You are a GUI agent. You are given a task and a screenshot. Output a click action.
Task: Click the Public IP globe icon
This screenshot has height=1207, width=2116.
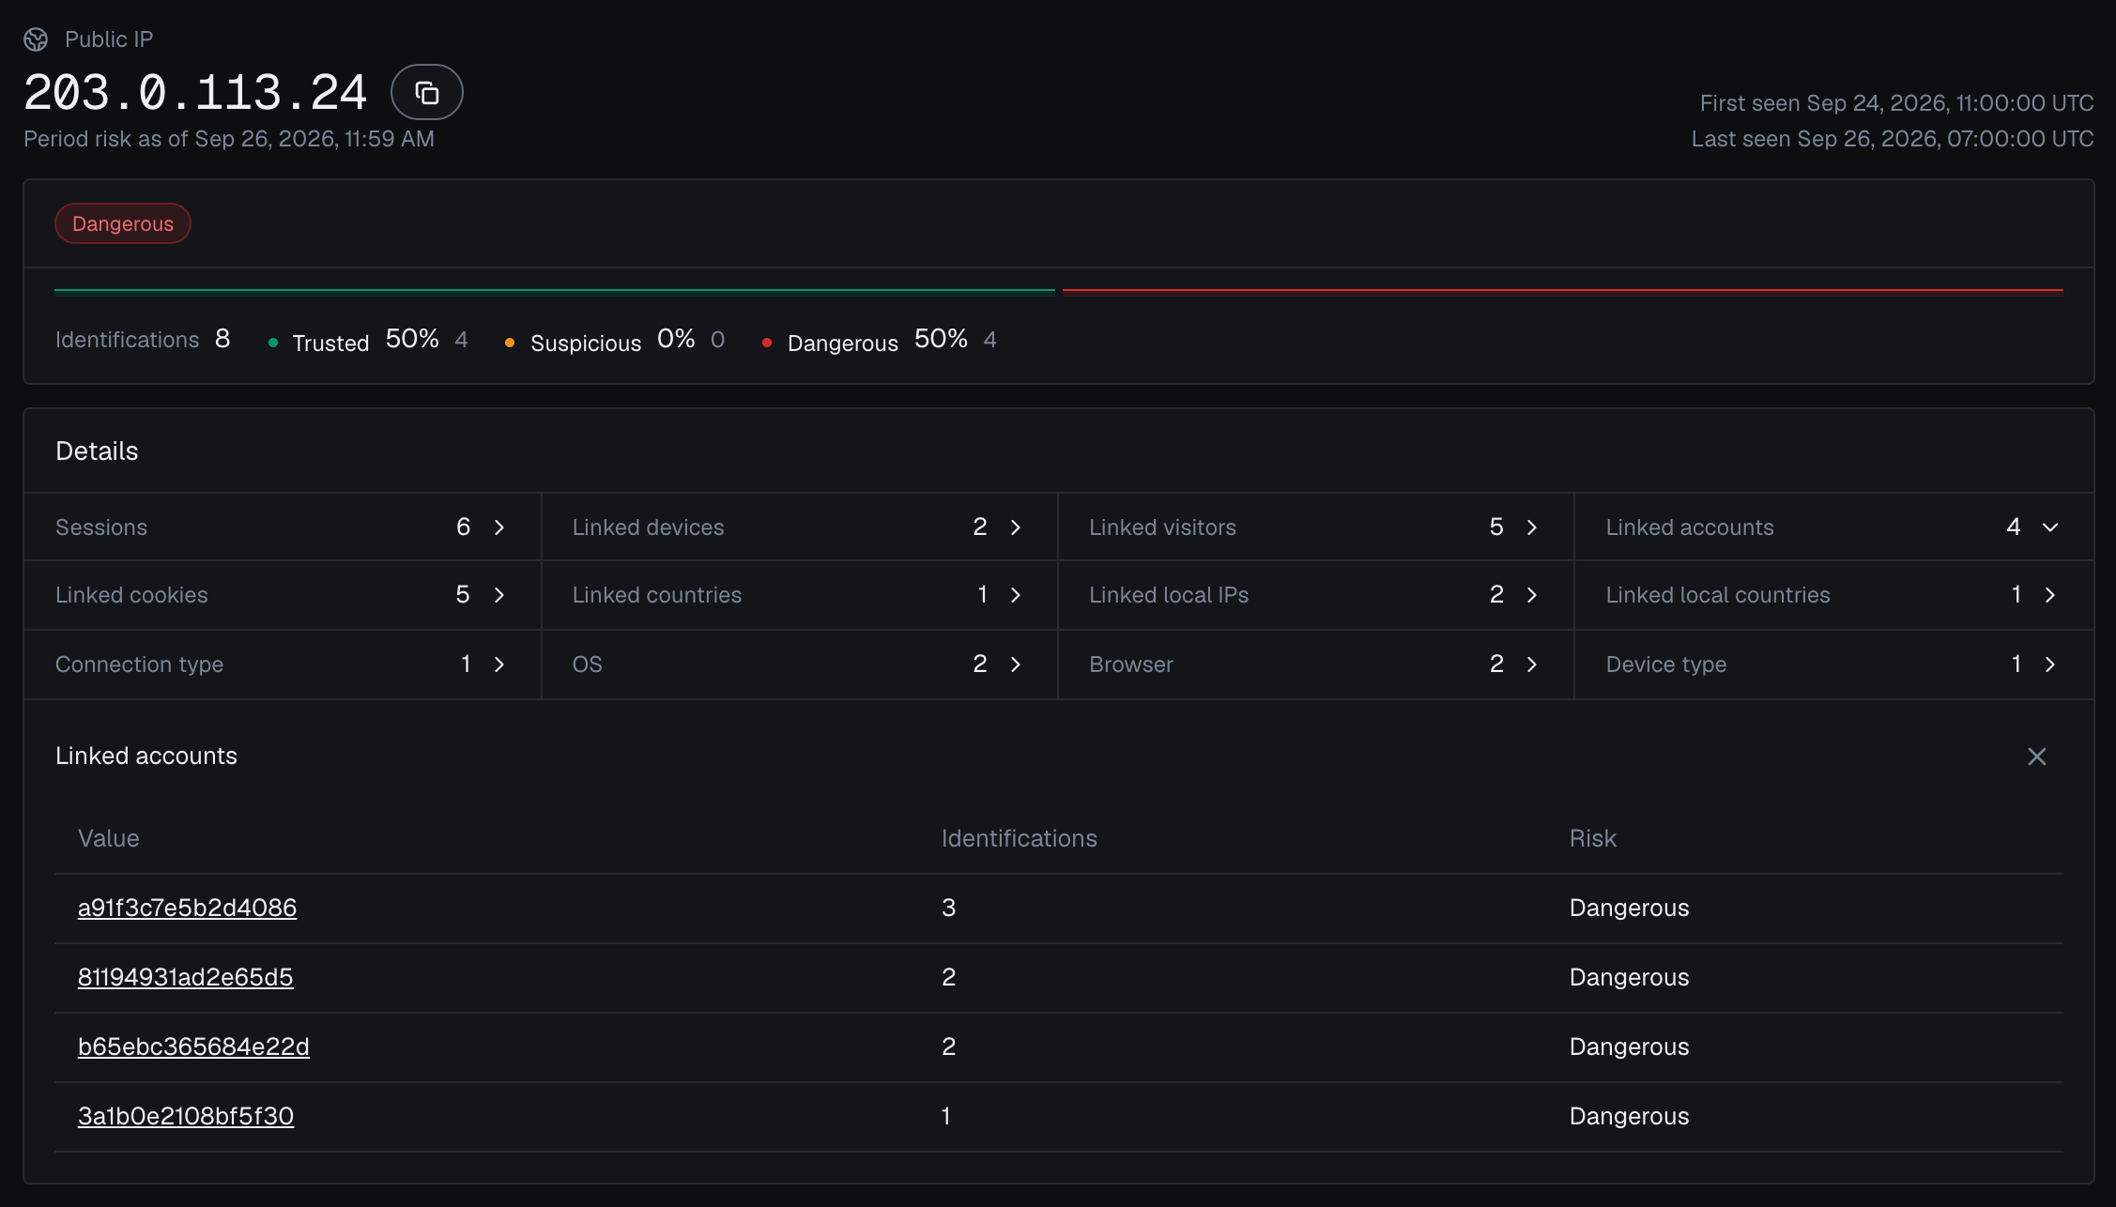point(36,39)
